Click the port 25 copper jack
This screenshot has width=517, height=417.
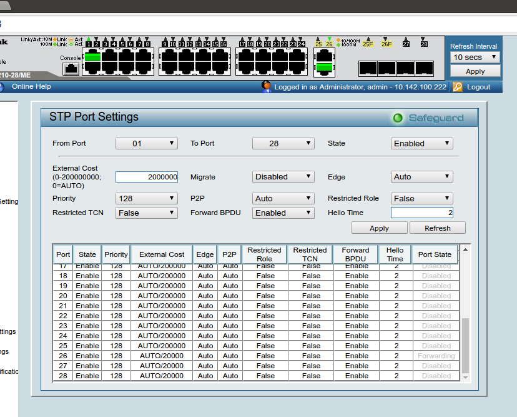tap(324, 56)
